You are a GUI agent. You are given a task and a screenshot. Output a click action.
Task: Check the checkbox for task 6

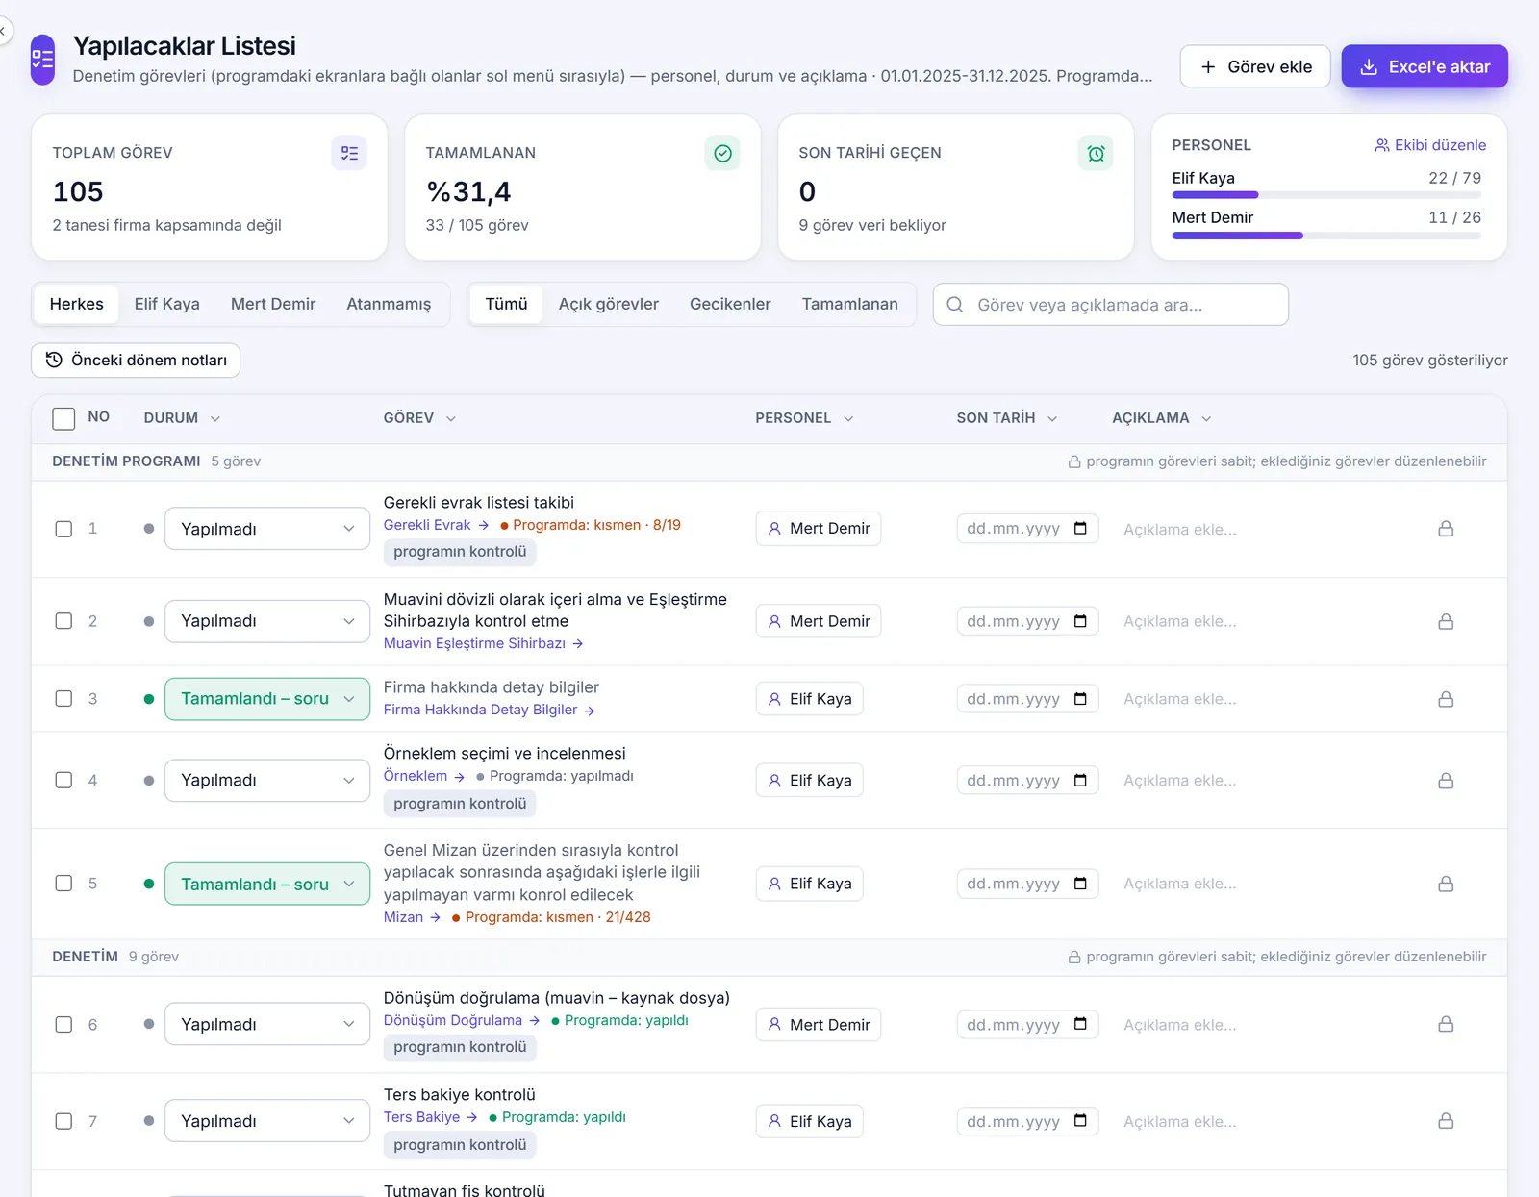63,1025
